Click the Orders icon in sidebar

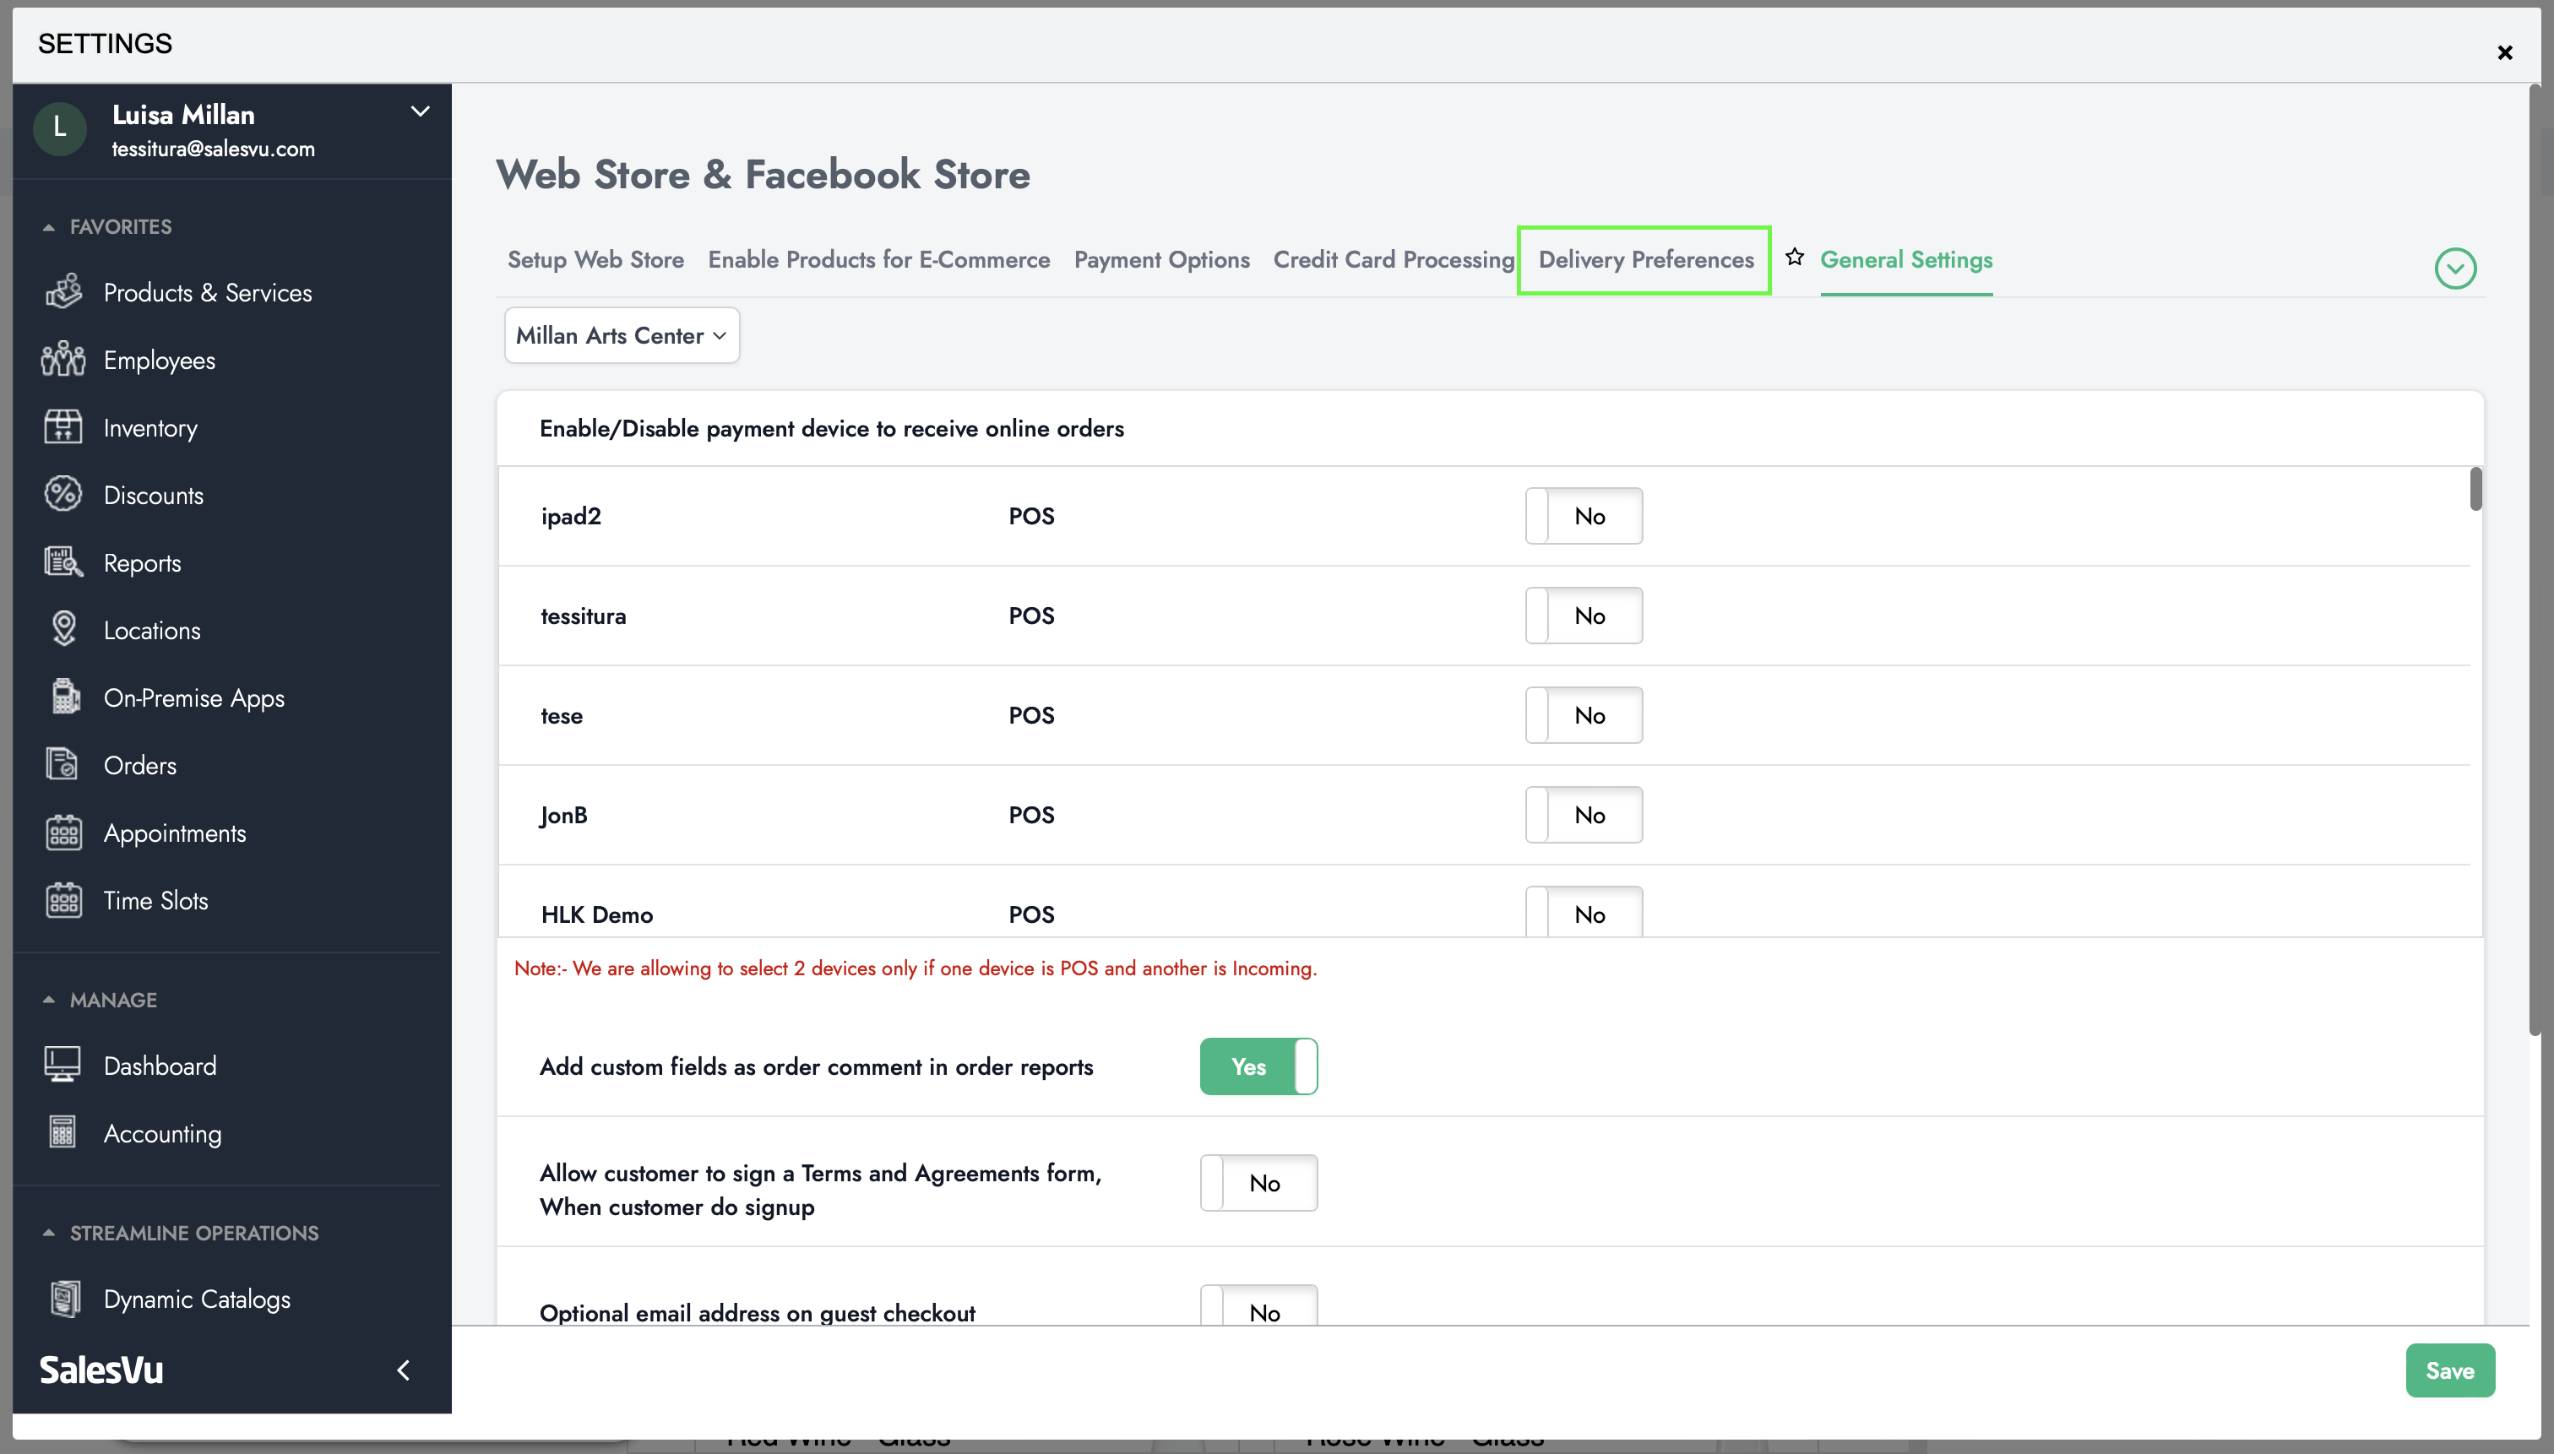pyautogui.click(x=63, y=765)
